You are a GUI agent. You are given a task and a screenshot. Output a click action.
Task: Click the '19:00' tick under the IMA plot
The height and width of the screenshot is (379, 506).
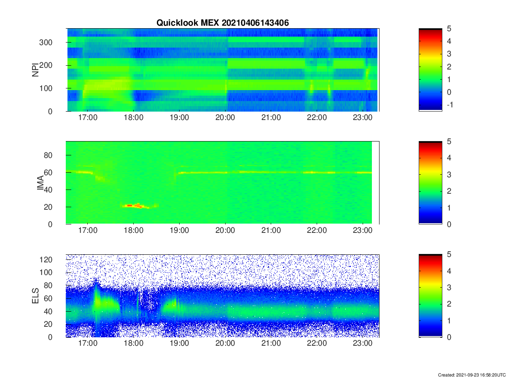[179, 231]
